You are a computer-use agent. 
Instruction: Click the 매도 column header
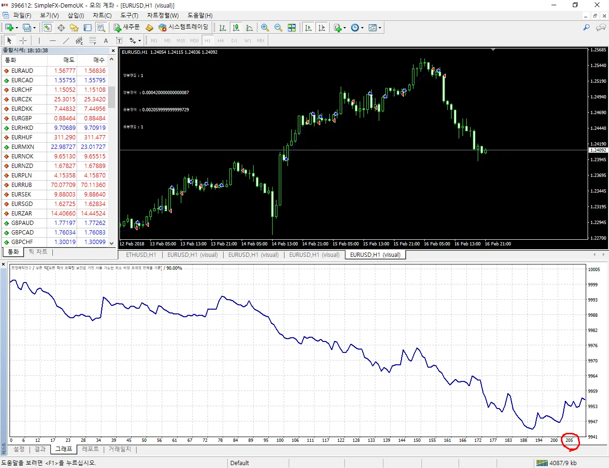tap(62, 60)
